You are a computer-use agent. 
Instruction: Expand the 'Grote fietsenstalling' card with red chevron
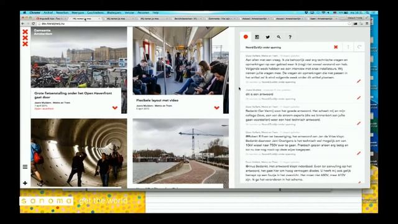click(x=115, y=108)
